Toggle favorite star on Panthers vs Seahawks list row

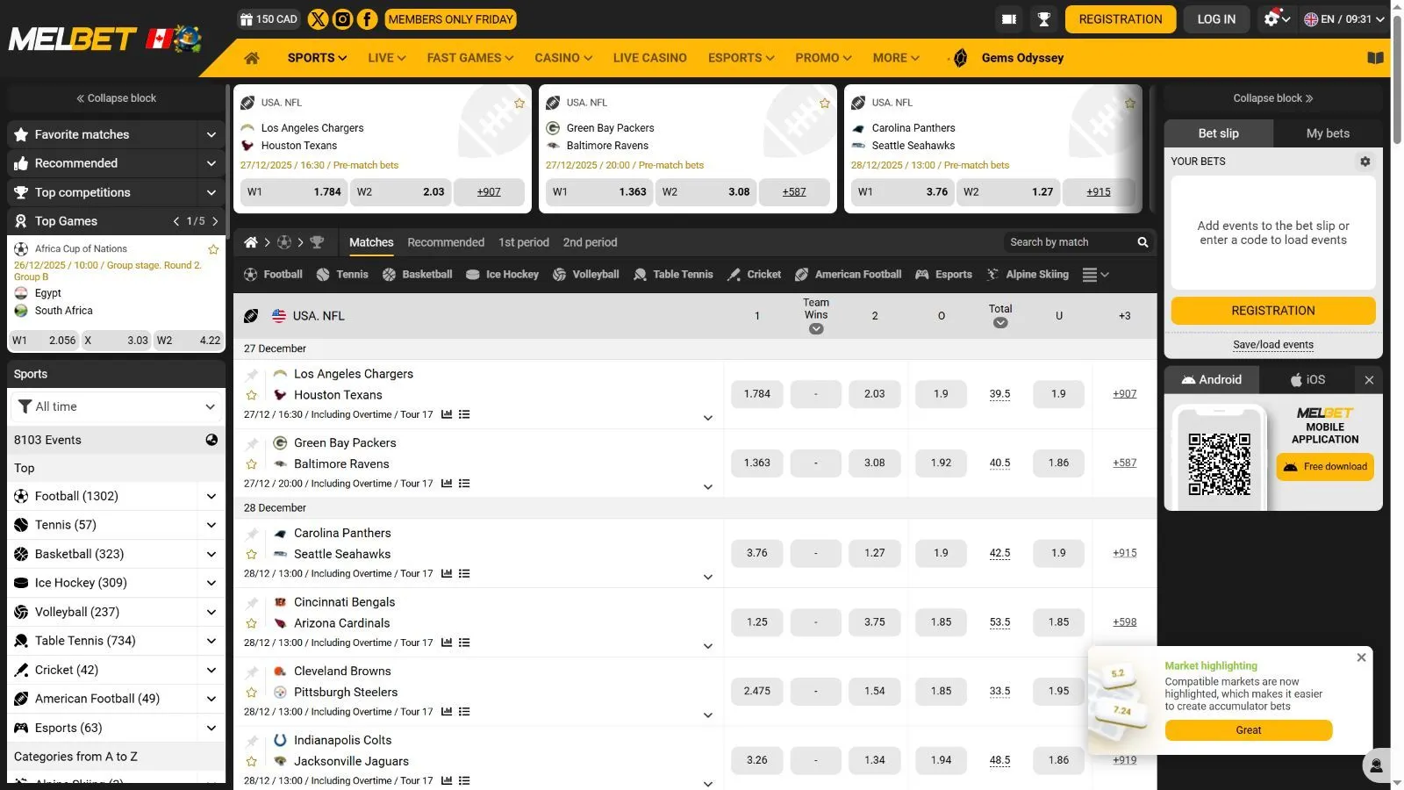[x=252, y=554]
